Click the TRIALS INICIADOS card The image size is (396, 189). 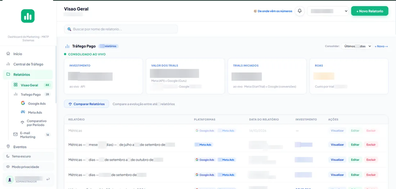click(x=267, y=76)
